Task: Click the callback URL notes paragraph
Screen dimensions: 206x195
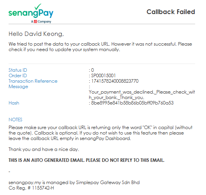Action: coord(100,133)
